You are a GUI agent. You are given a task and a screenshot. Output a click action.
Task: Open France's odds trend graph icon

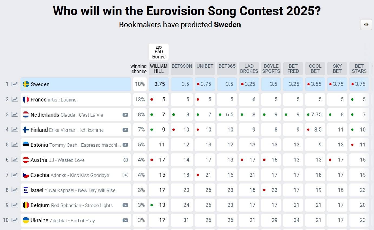coord(15,99)
